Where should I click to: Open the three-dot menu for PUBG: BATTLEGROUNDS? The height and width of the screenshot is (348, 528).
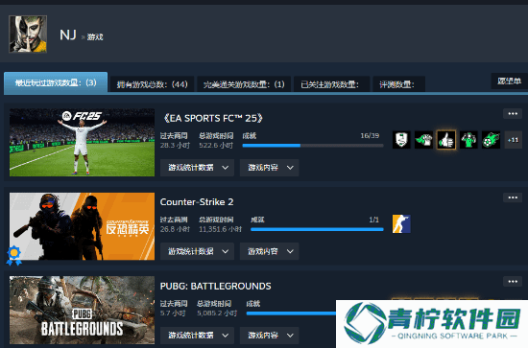click(x=513, y=282)
